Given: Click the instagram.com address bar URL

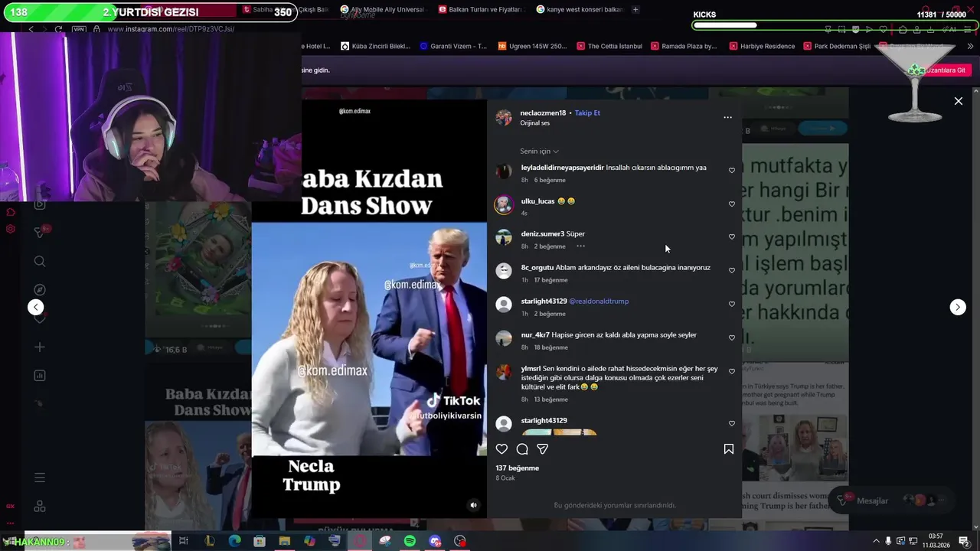Looking at the screenshot, I should (x=171, y=29).
